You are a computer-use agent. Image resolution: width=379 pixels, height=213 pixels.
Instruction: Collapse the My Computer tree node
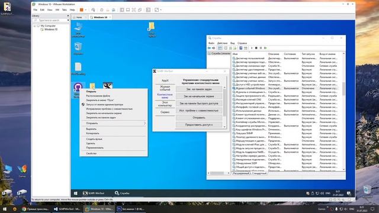click(x=34, y=26)
